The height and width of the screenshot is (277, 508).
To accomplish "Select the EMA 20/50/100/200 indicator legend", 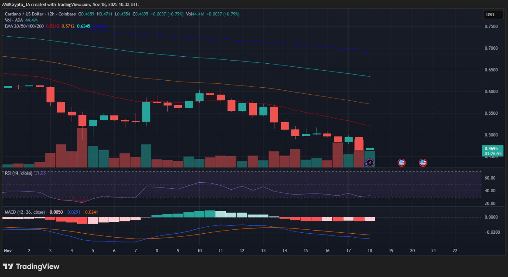I will coord(24,26).
